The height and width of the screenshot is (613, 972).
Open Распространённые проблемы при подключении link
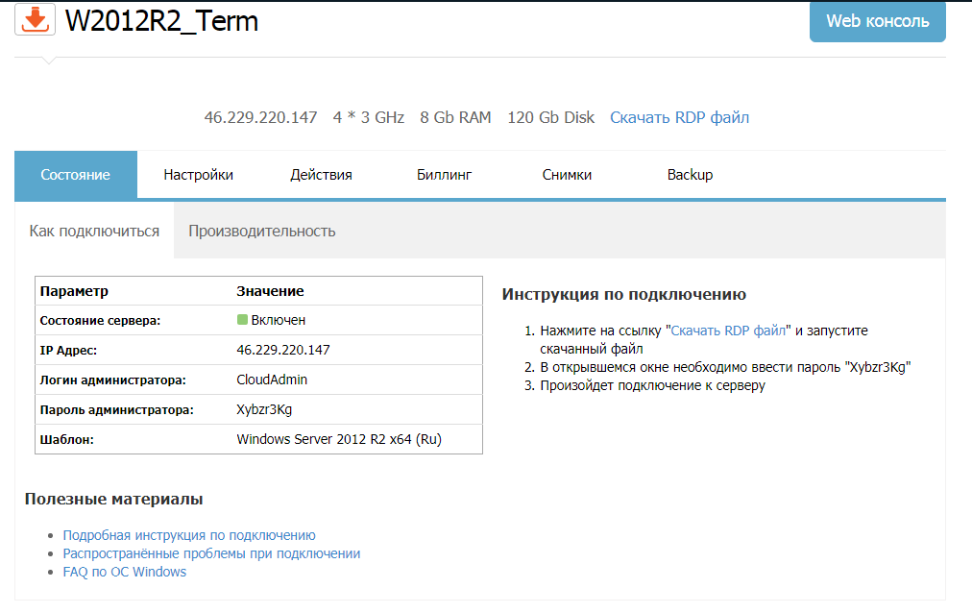(x=211, y=553)
